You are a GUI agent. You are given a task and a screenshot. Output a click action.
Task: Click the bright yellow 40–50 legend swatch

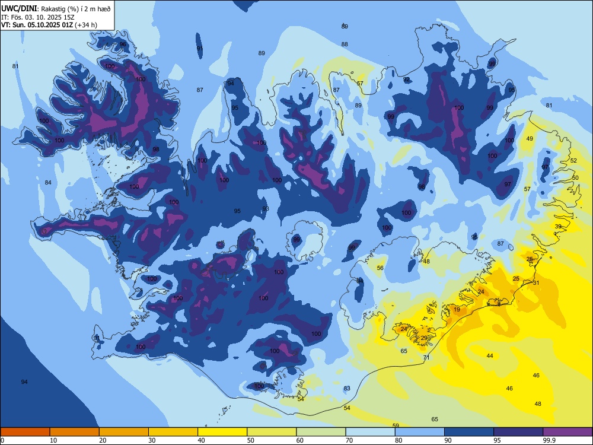[222, 432]
